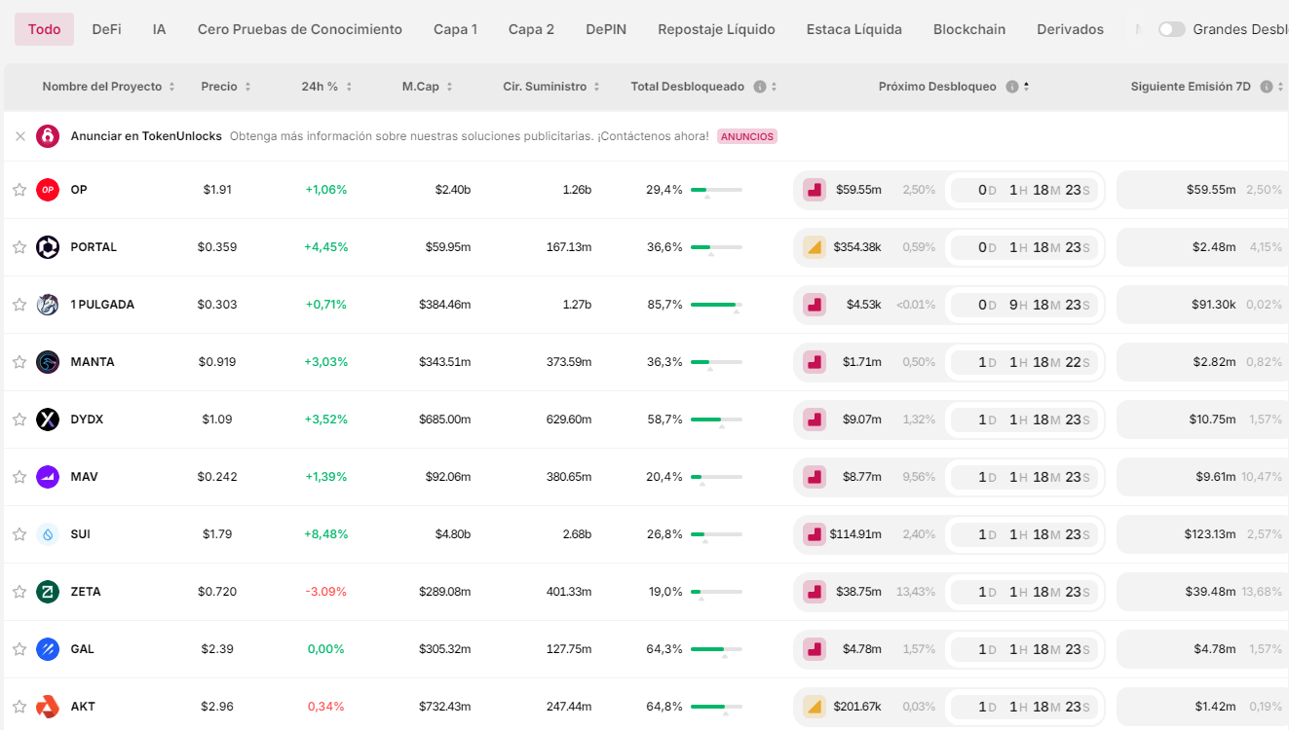The height and width of the screenshot is (730, 1289).
Task: Open the OP token logo
Action: tap(48, 190)
